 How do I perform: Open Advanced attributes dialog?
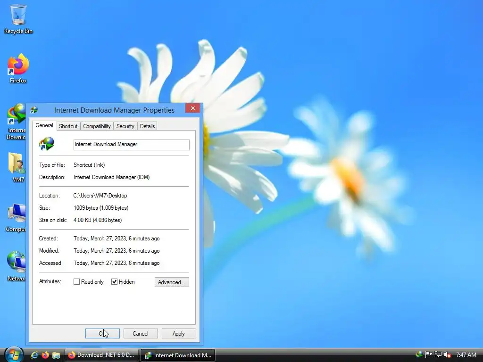(172, 282)
